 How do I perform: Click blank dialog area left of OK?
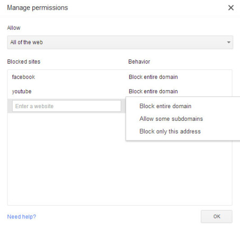point(118,217)
